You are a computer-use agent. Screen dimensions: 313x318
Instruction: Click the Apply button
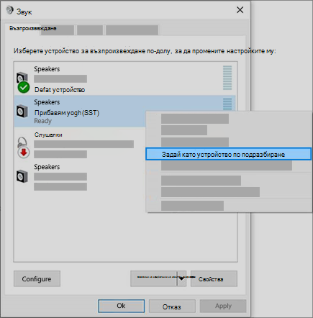click(223, 306)
